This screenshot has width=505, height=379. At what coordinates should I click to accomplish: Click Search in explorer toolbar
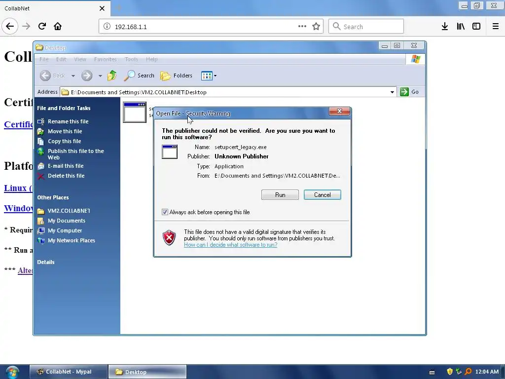139,76
